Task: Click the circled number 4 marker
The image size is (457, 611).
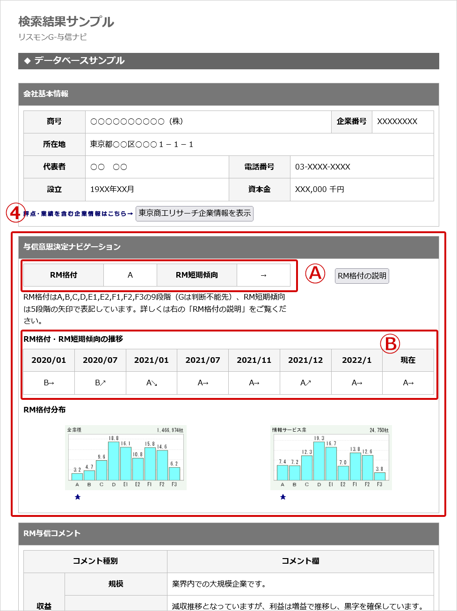Action: click(x=15, y=213)
